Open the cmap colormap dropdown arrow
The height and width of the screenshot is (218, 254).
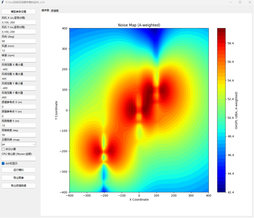pos(34,144)
